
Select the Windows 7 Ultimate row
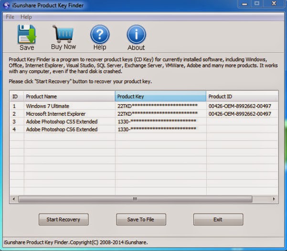(144, 106)
